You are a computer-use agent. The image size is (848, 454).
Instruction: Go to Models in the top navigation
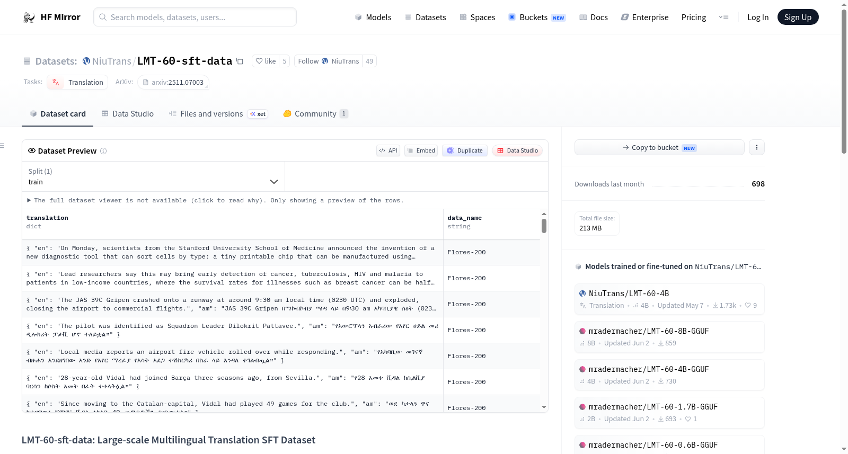click(373, 17)
